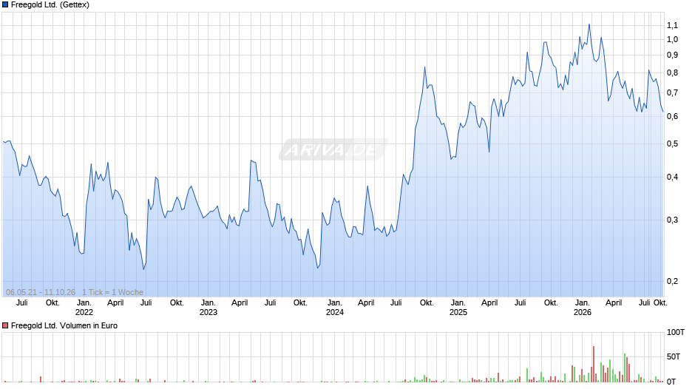The width and height of the screenshot is (695, 389).
Task: Click the 1,0 price axis label
Action: tap(672, 39)
